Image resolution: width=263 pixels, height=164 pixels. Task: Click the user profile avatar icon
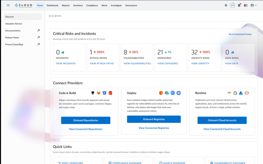pos(252,5)
